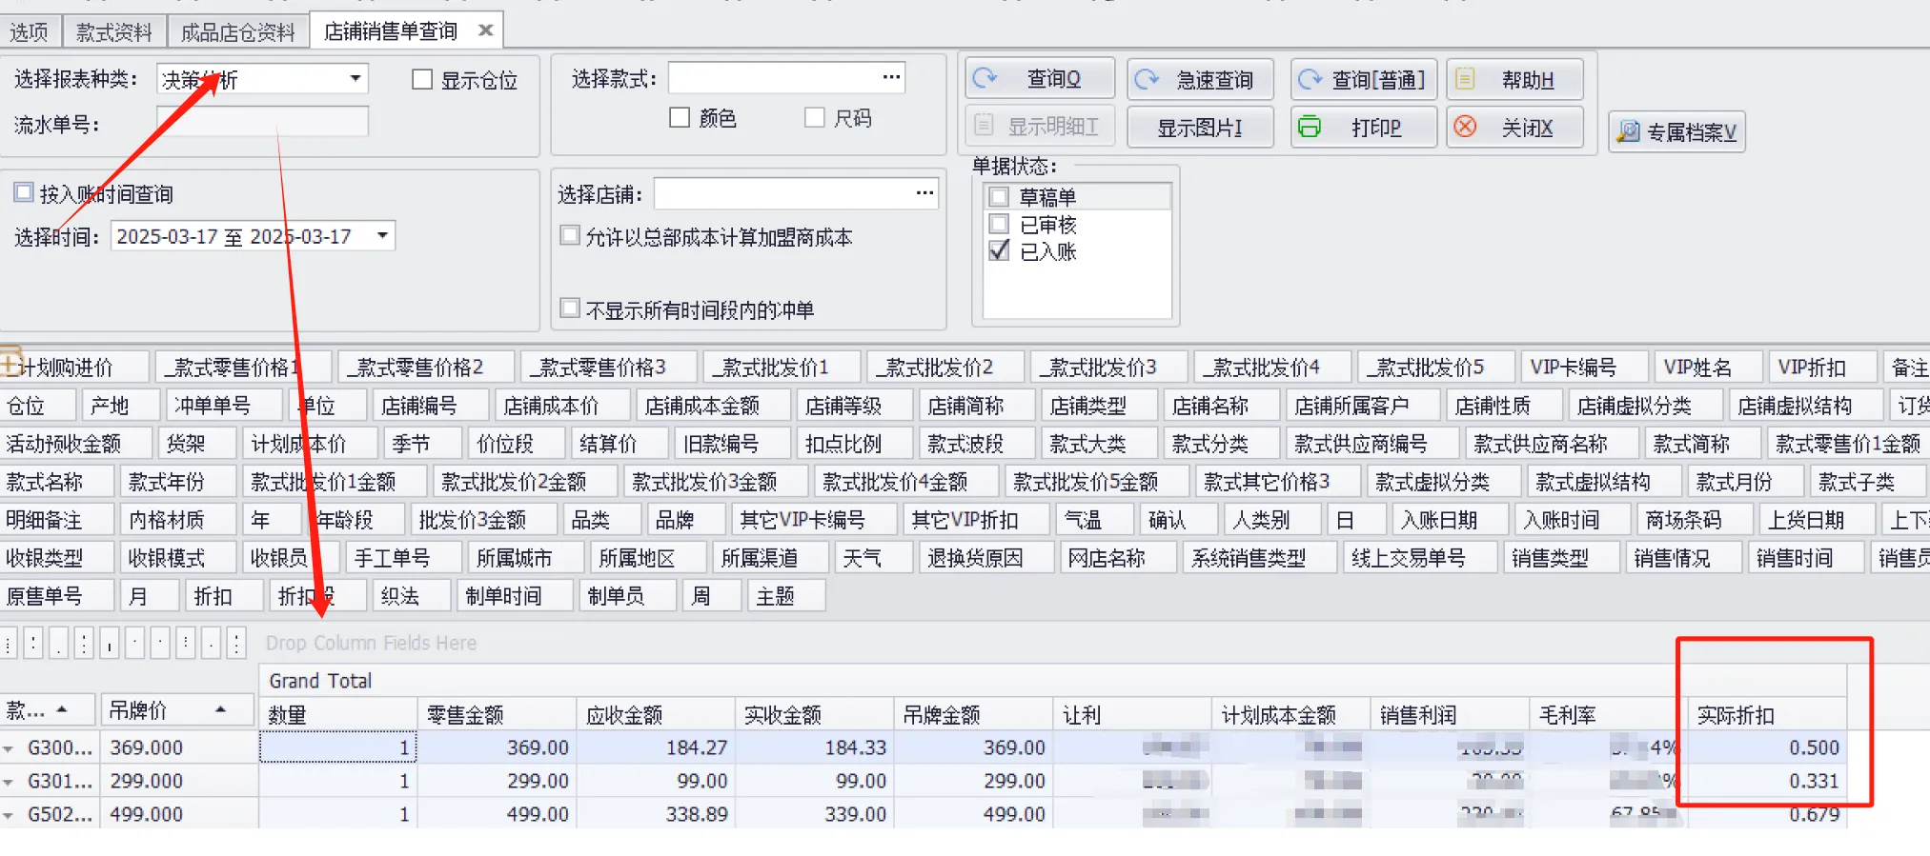
Task: Click the 查询[普通] normal query icon
Action: [x=1311, y=79]
